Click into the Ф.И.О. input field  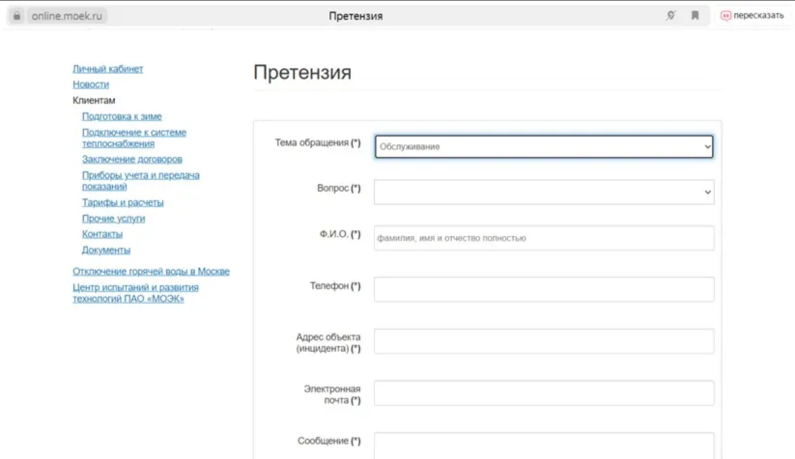[x=544, y=238]
